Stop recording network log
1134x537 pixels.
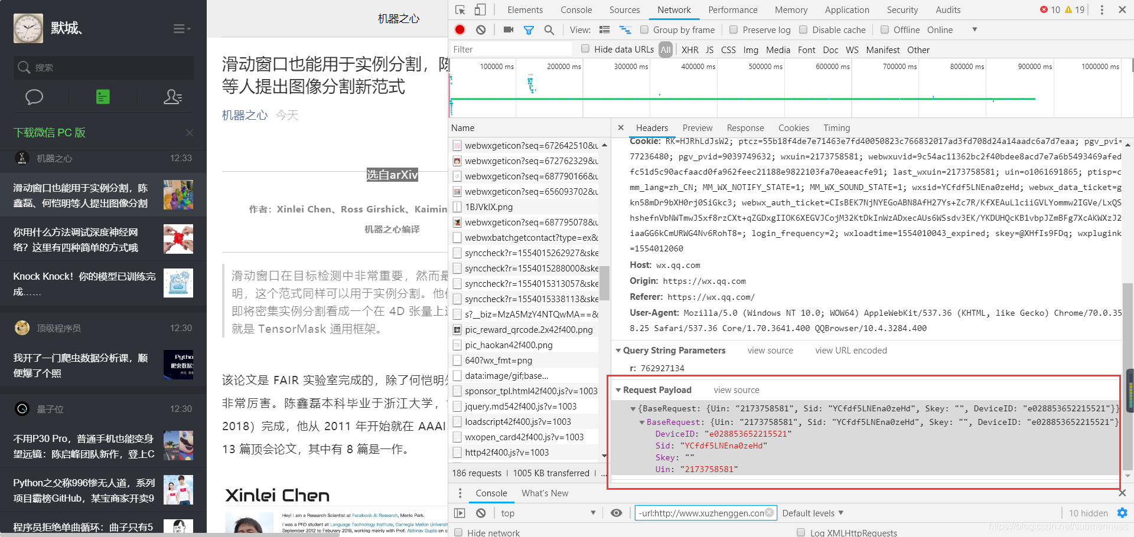pos(460,30)
